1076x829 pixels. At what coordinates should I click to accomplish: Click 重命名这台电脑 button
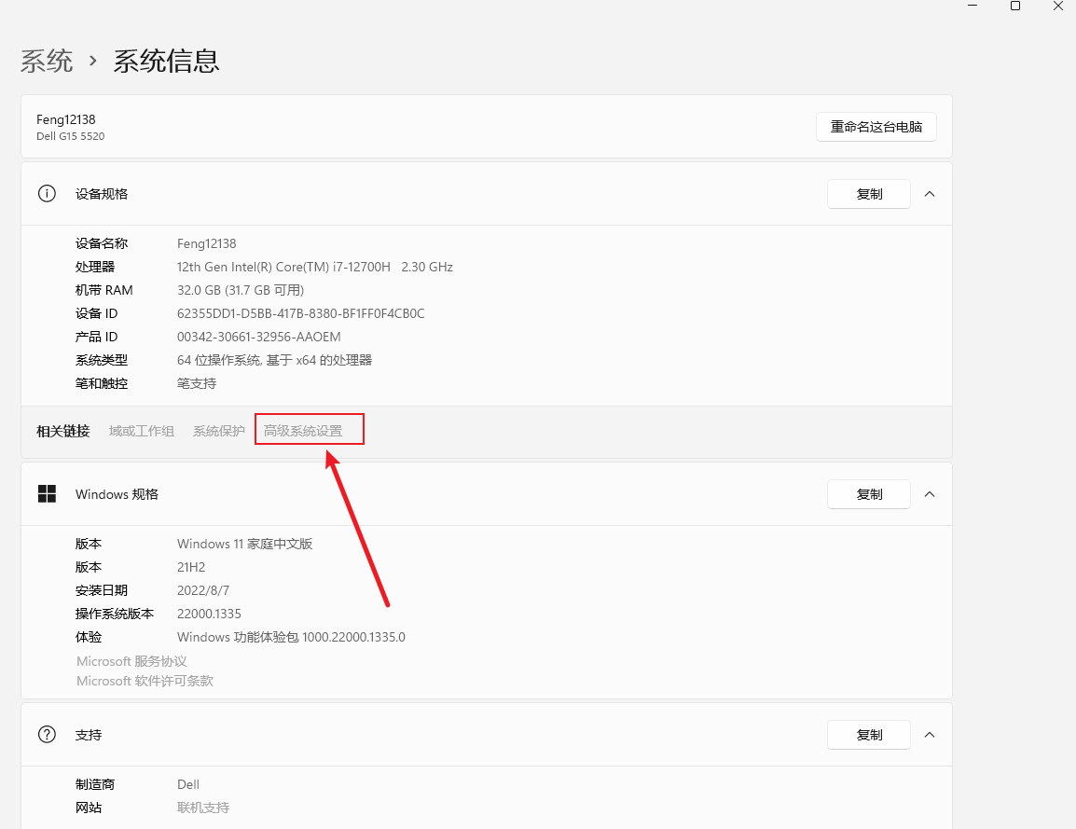tap(876, 127)
